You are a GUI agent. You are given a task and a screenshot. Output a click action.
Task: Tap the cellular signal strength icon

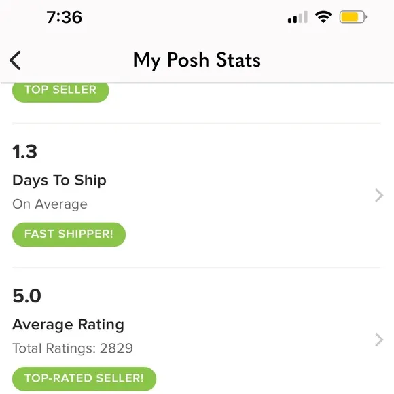(x=298, y=17)
